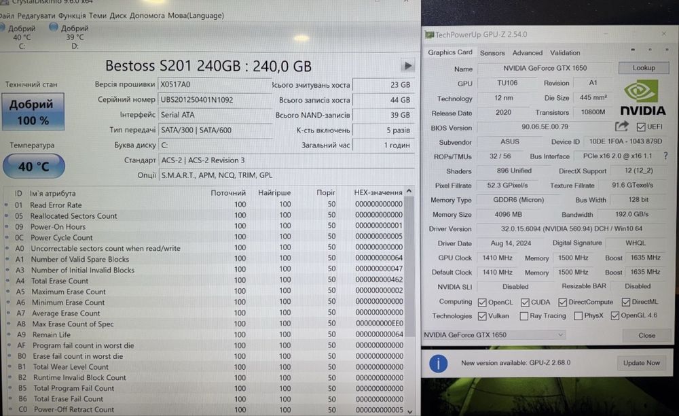Viewport: 679px width, 416px height.
Task: Toggle the DirectCompute checkbox
Action: (562, 302)
